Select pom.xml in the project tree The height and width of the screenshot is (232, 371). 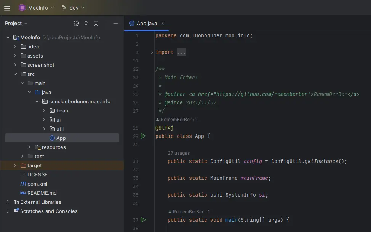coord(37,184)
